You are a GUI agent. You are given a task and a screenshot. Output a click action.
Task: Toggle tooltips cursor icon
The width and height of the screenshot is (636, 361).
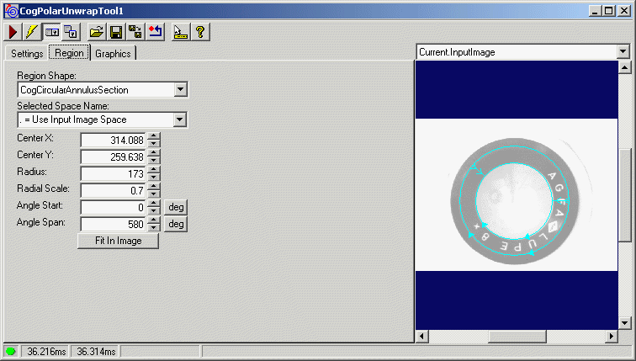point(181,32)
